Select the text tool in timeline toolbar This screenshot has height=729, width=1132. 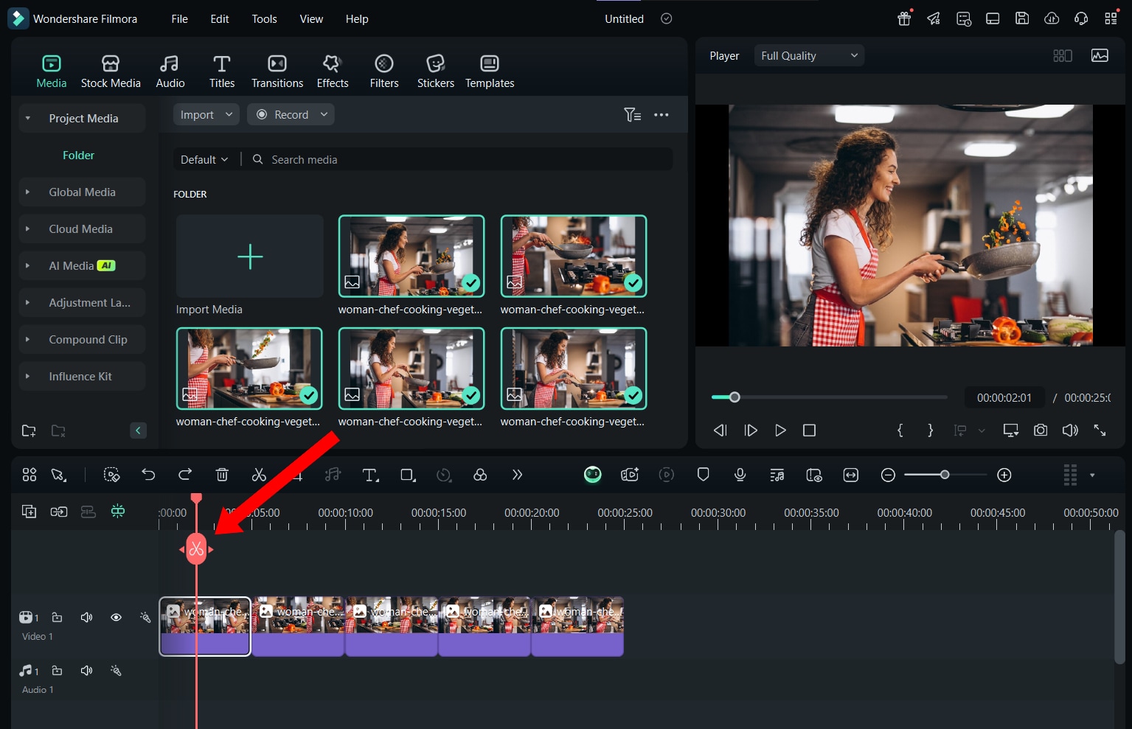point(370,475)
